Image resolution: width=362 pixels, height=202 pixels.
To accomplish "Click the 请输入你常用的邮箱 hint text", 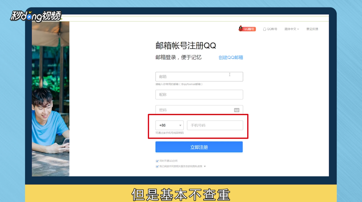I will point(179,84).
